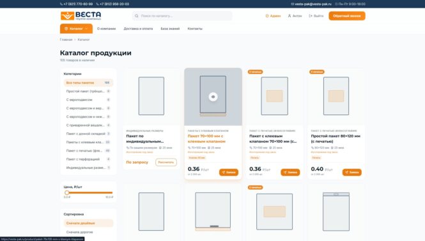Click the orange badge on the second-row bag image
Image resolution: width=425 pixels, height=241 pixels.
(x=256, y=187)
